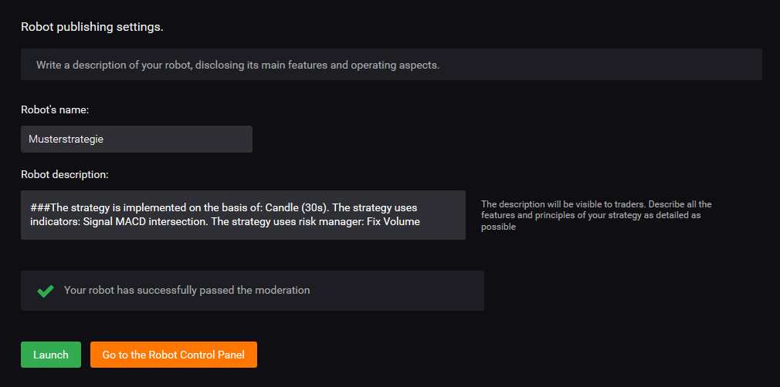Click the green moderation checkmark icon
The image size is (780, 387).
click(46, 291)
